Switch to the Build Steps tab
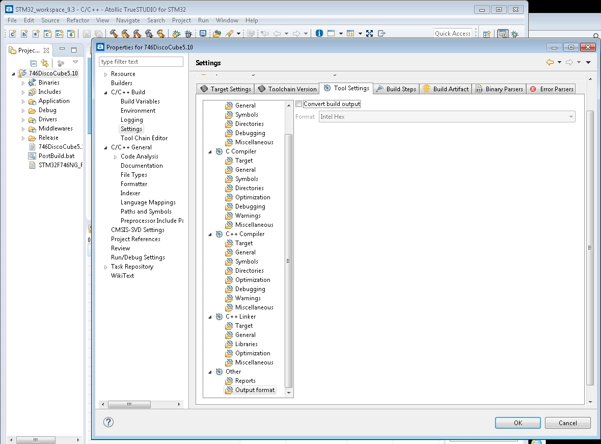 396,89
